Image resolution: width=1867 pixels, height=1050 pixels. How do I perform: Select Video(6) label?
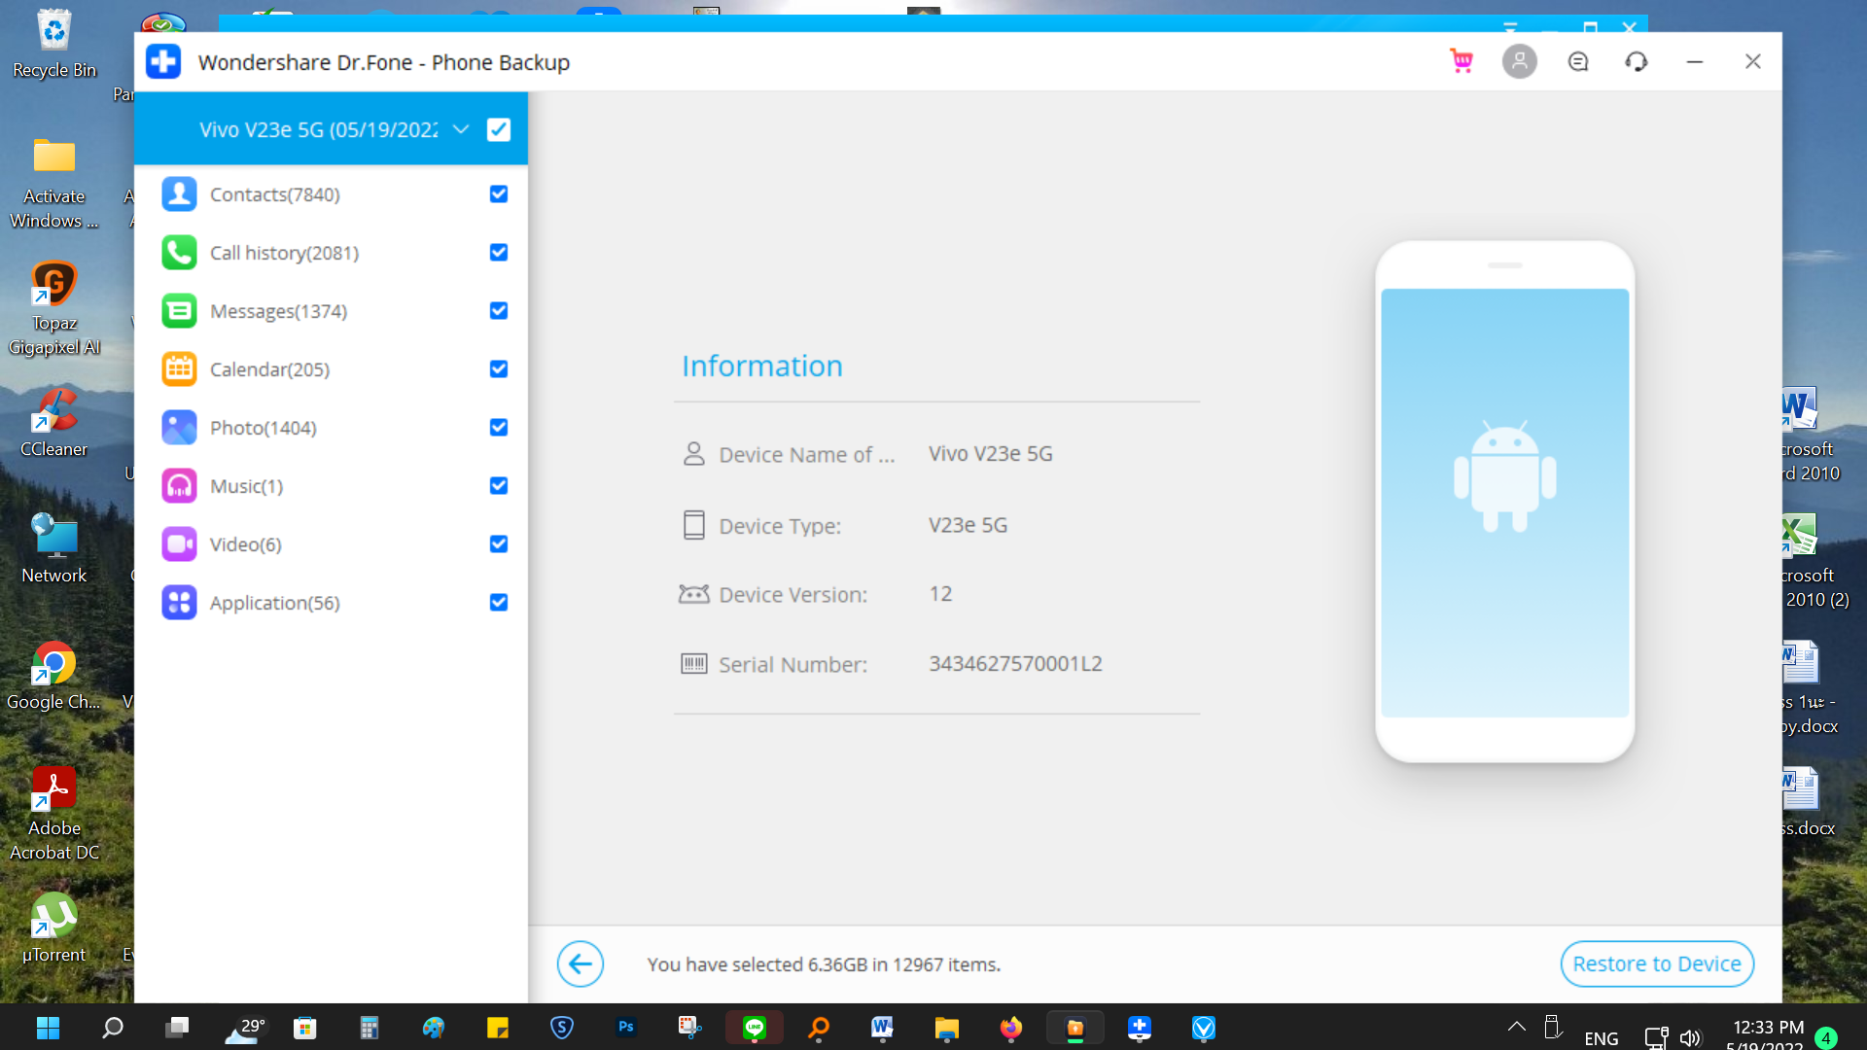pyautogui.click(x=245, y=544)
